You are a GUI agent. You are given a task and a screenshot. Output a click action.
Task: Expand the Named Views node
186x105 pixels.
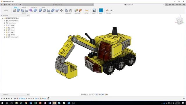(4, 23)
